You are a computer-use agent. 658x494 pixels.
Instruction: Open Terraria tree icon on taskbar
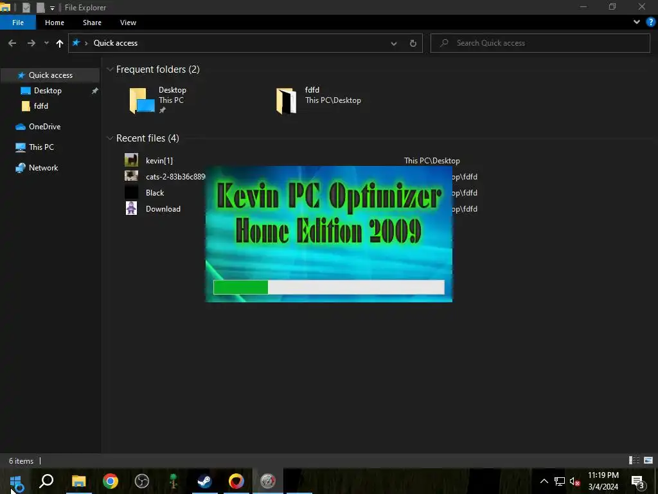tap(173, 481)
